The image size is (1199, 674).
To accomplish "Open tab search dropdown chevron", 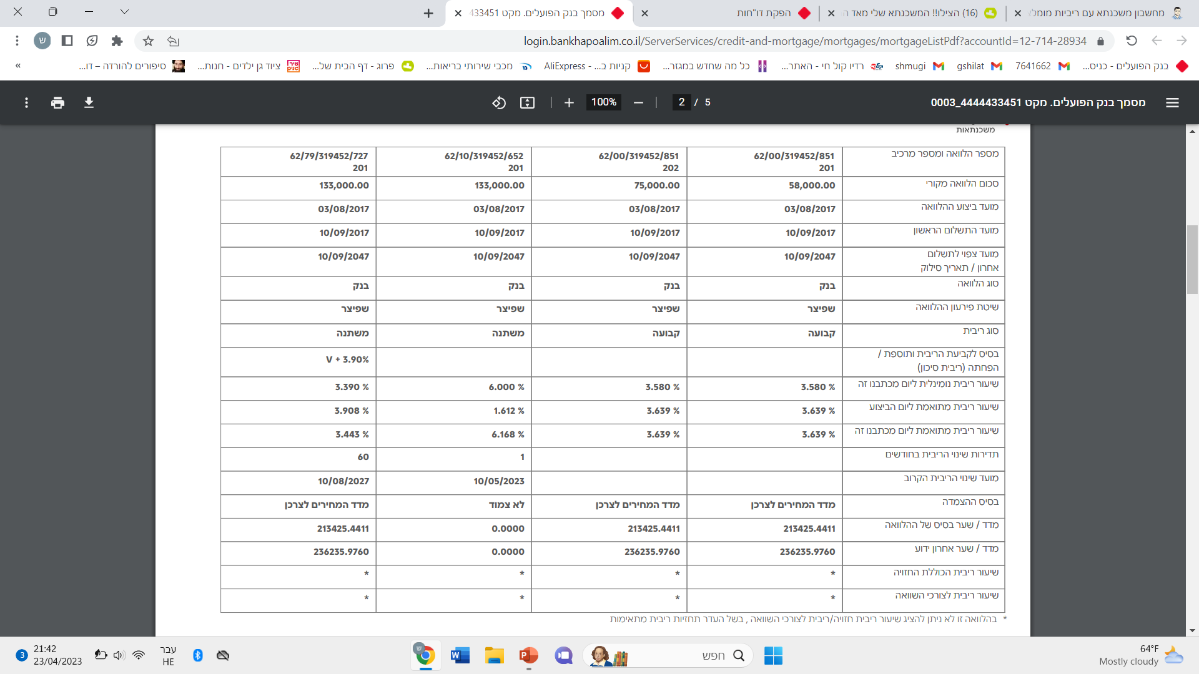I will (x=124, y=12).
